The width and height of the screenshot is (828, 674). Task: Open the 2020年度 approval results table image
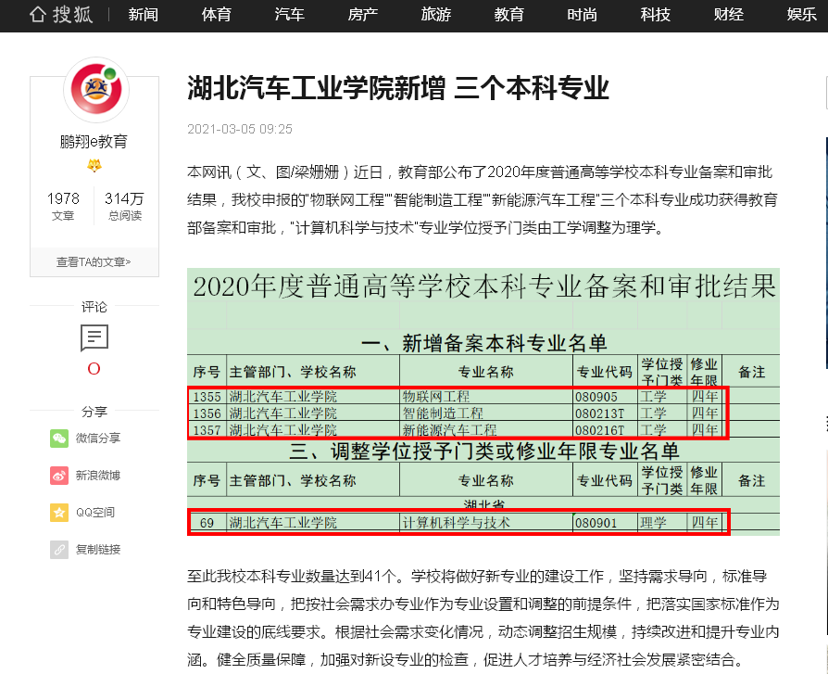(483, 401)
